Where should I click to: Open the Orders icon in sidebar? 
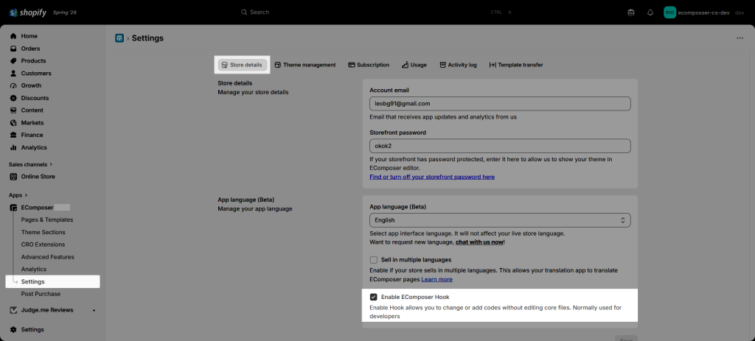tap(13, 49)
